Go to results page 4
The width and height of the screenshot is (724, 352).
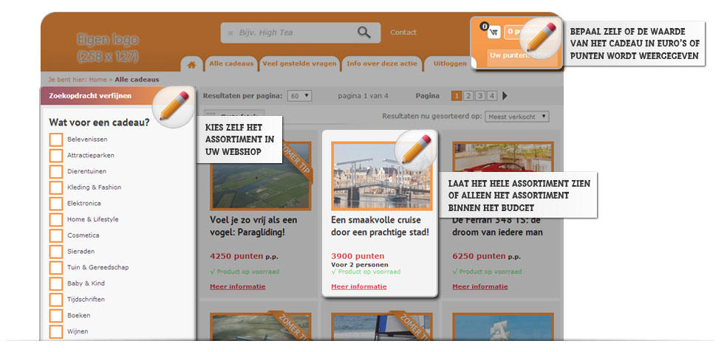tap(492, 96)
